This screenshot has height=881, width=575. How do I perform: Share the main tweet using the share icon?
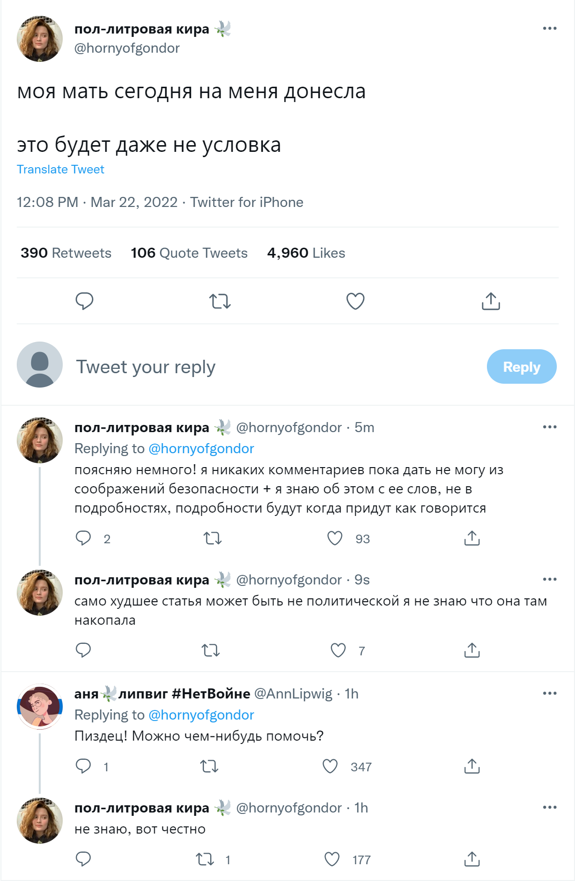tap(491, 301)
